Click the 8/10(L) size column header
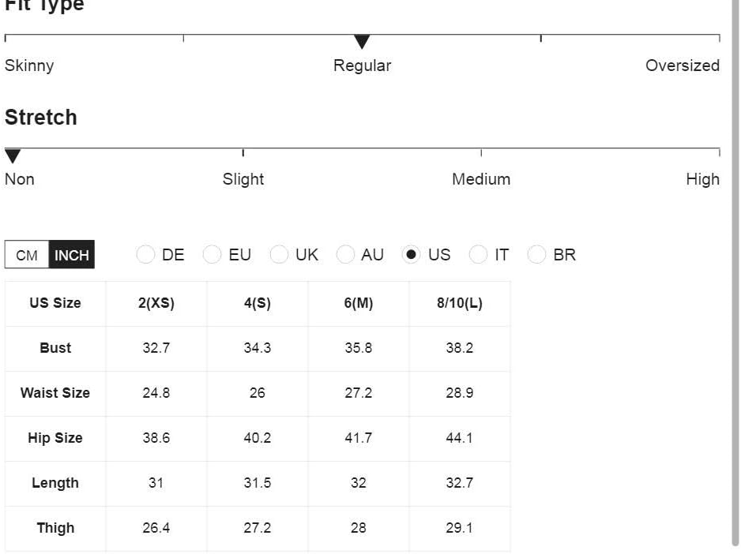Screen dimensions: 741x554 [460, 303]
